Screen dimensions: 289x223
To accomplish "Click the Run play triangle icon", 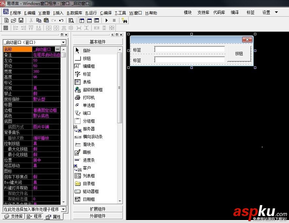I will pos(106,20).
